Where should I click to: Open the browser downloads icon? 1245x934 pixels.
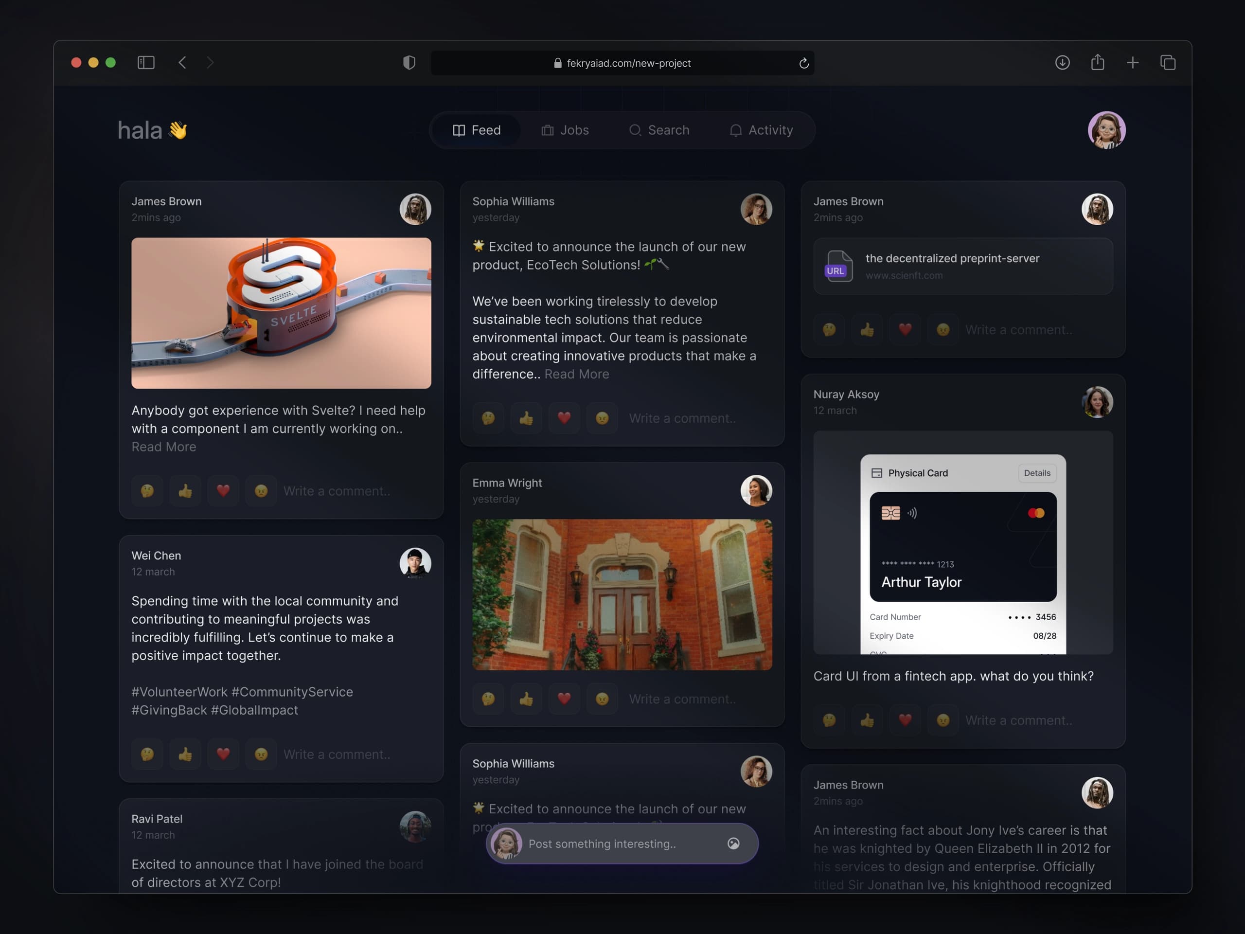pos(1062,62)
